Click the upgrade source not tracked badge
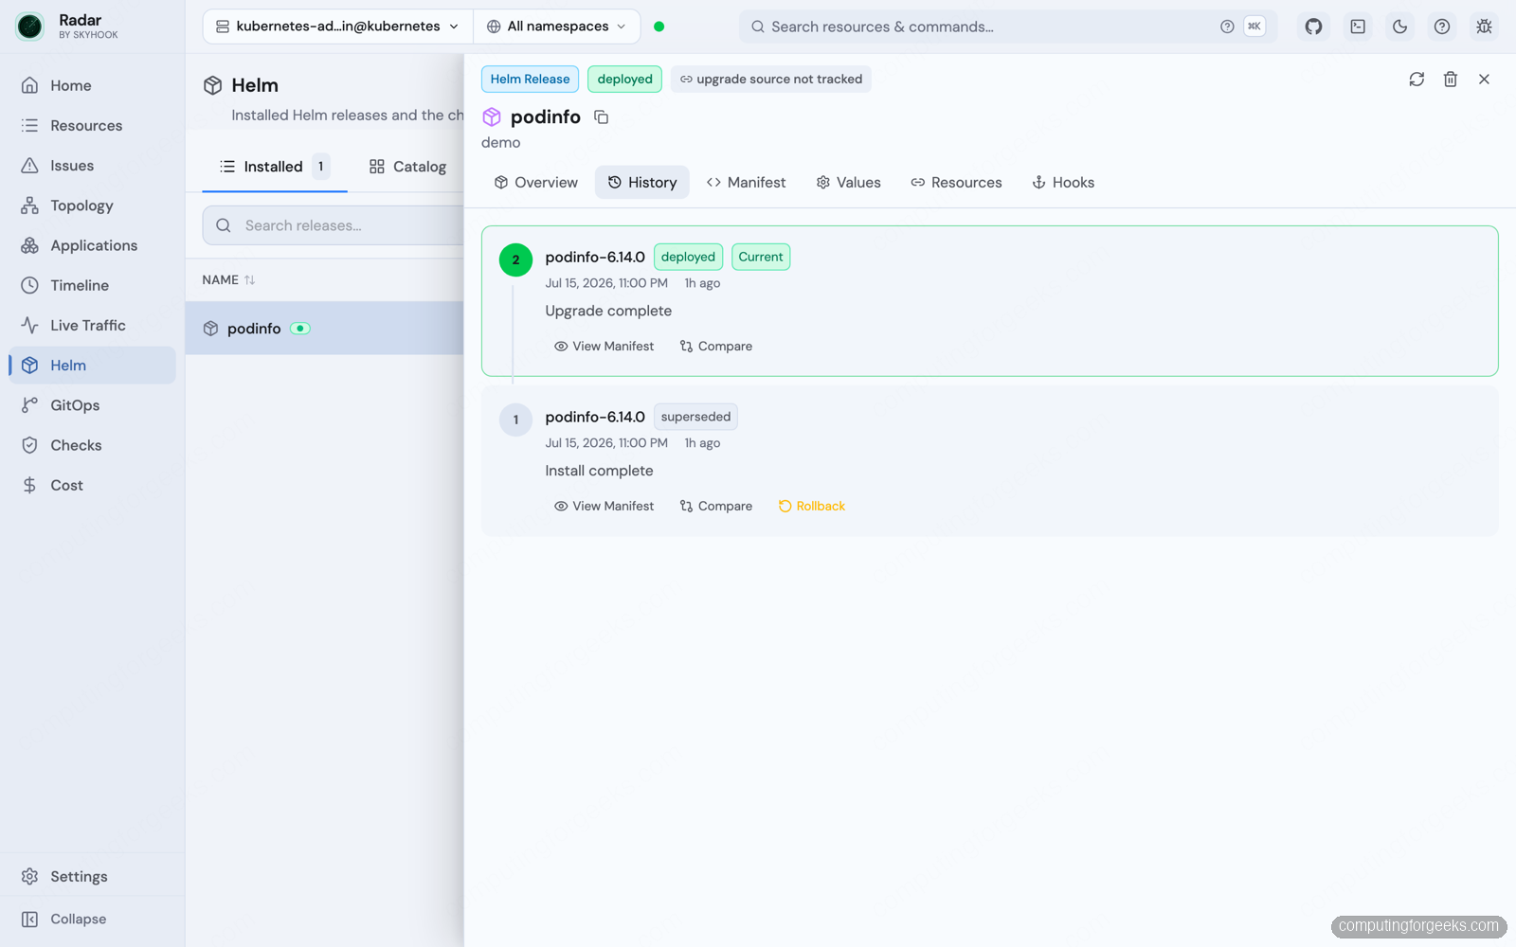This screenshot has height=947, width=1516. [x=771, y=80]
